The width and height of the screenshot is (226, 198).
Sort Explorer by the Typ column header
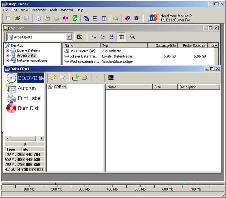(x=124, y=46)
